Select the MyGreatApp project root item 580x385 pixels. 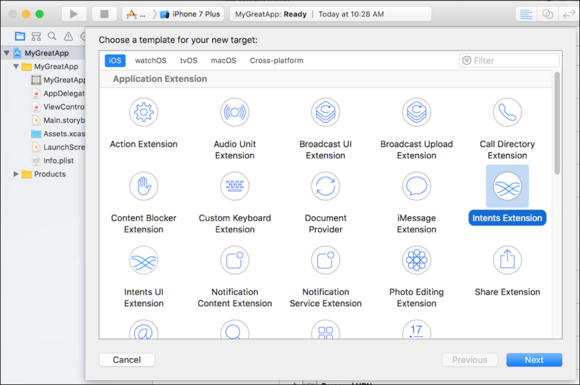pyautogui.click(x=41, y=53)
